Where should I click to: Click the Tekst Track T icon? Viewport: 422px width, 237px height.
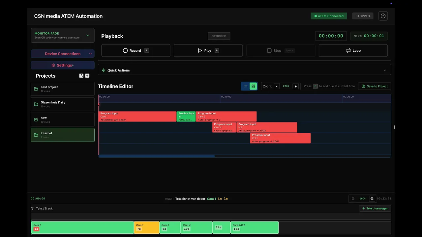tap(33, 208)
